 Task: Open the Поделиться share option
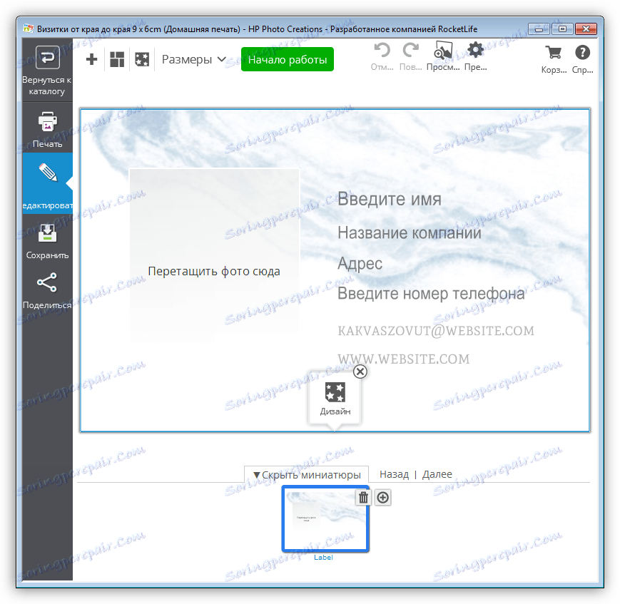[48, 291]
